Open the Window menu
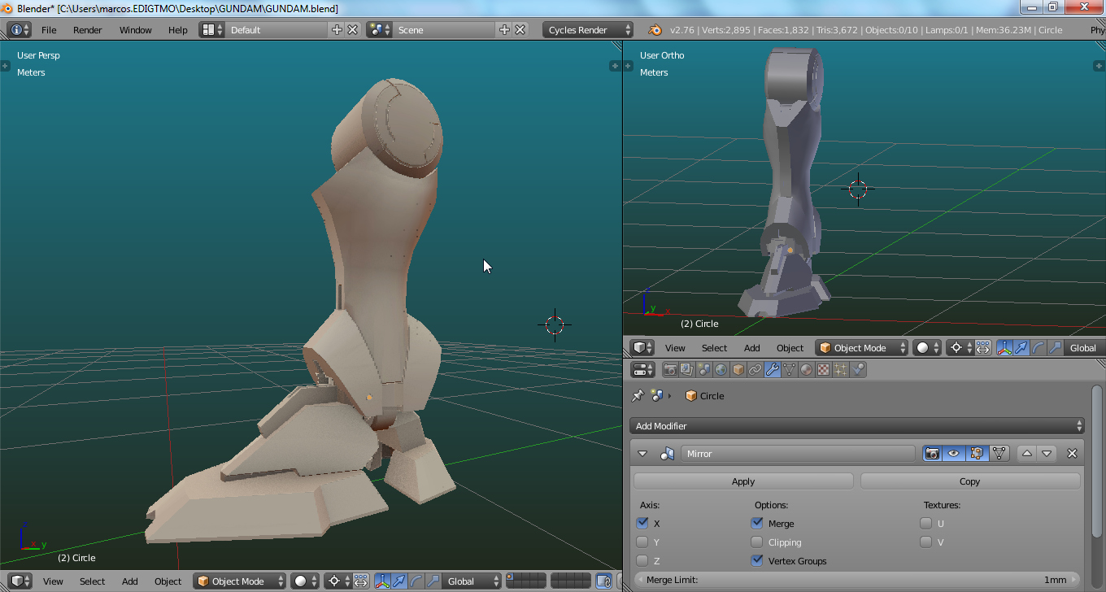Screen dimensions: 1106x592 pos(135,30)
